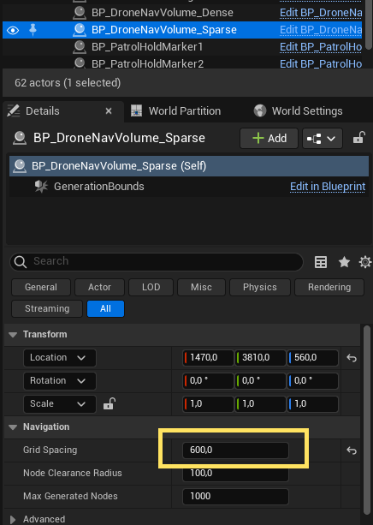Screen dimensions: 373x525
Task: Open the blueprint/hierarchy options dropdown
Action: pos(323,138)
